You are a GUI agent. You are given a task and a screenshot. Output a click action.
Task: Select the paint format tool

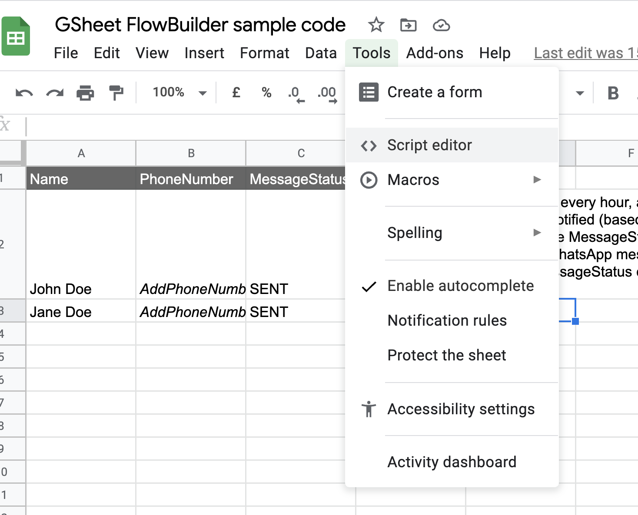click(x=116, y=93)
